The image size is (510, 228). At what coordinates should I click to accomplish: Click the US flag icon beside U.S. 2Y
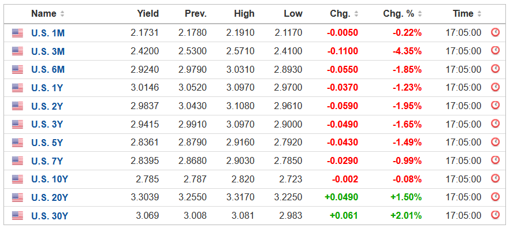[17, 106]
